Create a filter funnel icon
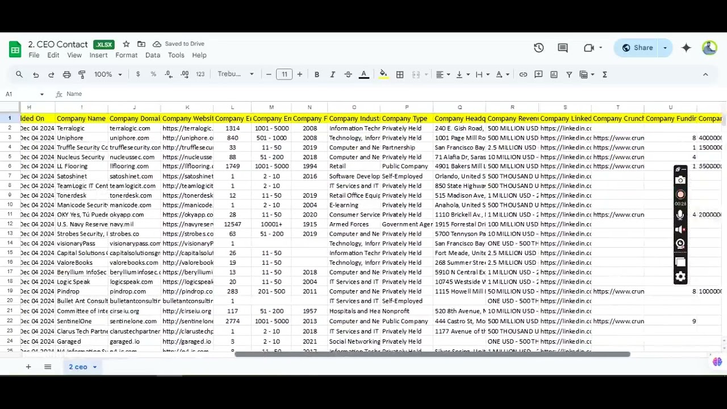Screen dimensions: 727x409 click(x=569, y=74)
